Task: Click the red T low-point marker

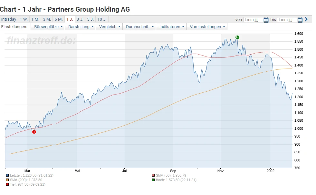Action: click(34, 132)
